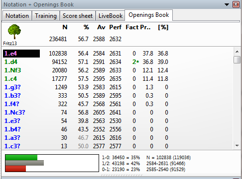Click the scrollbar down arrow

coord(237,146)
